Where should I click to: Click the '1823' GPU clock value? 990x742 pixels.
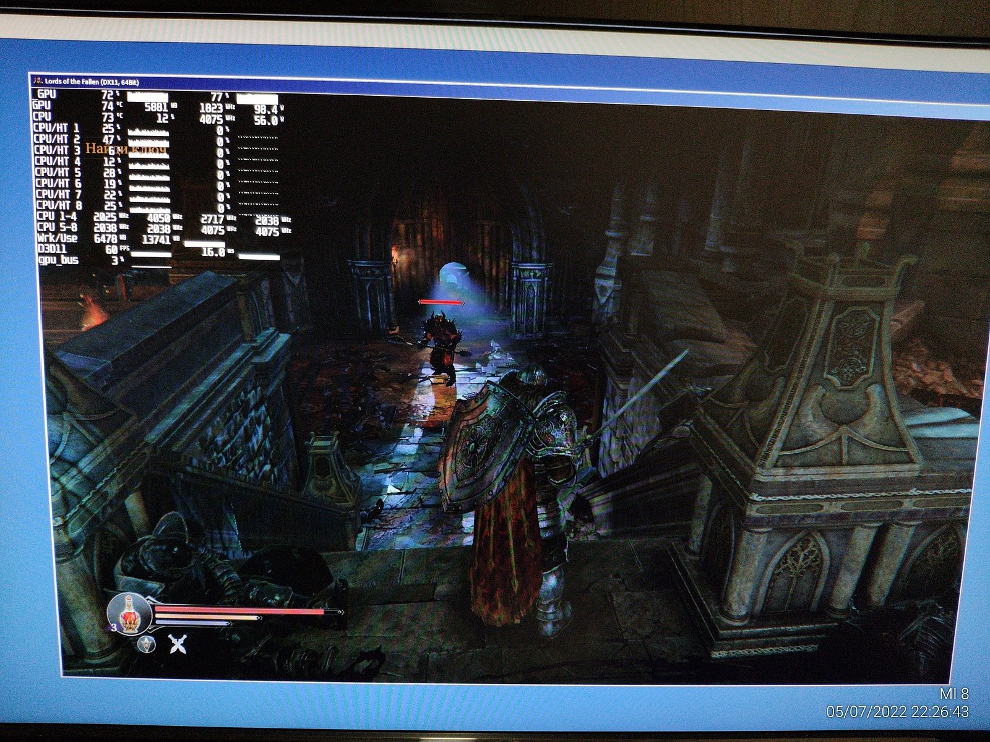point(211,108)
